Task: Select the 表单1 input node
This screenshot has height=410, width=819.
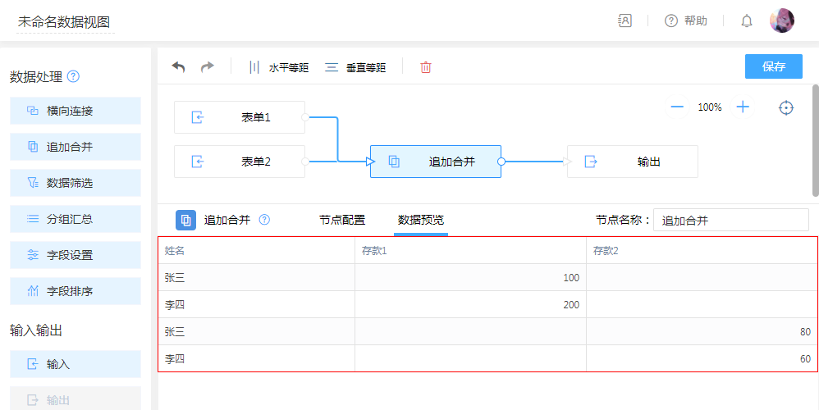Action: click(x=240, y=117)
